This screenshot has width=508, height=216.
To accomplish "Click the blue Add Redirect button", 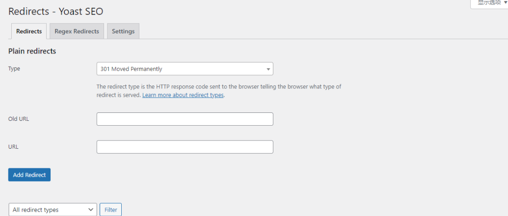I will pos(29,175).
